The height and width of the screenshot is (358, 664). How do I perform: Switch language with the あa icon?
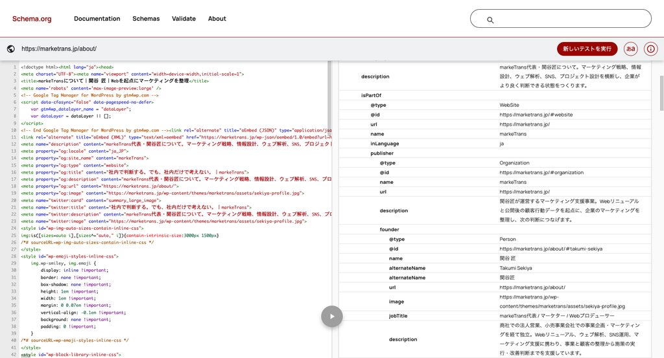[x=630, y=49]
